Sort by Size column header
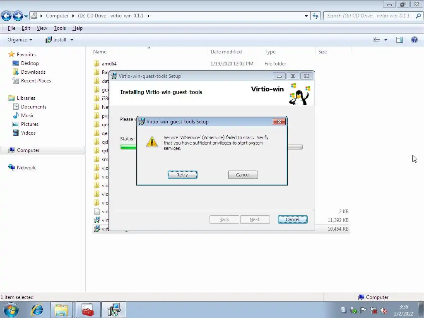 (322, 52)
